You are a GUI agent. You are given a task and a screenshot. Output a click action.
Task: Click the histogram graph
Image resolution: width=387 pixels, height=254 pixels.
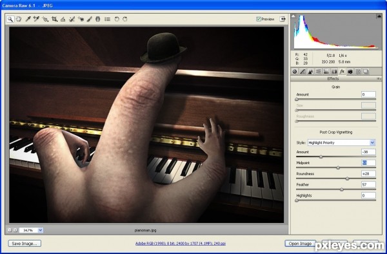[x=335, y=32]
